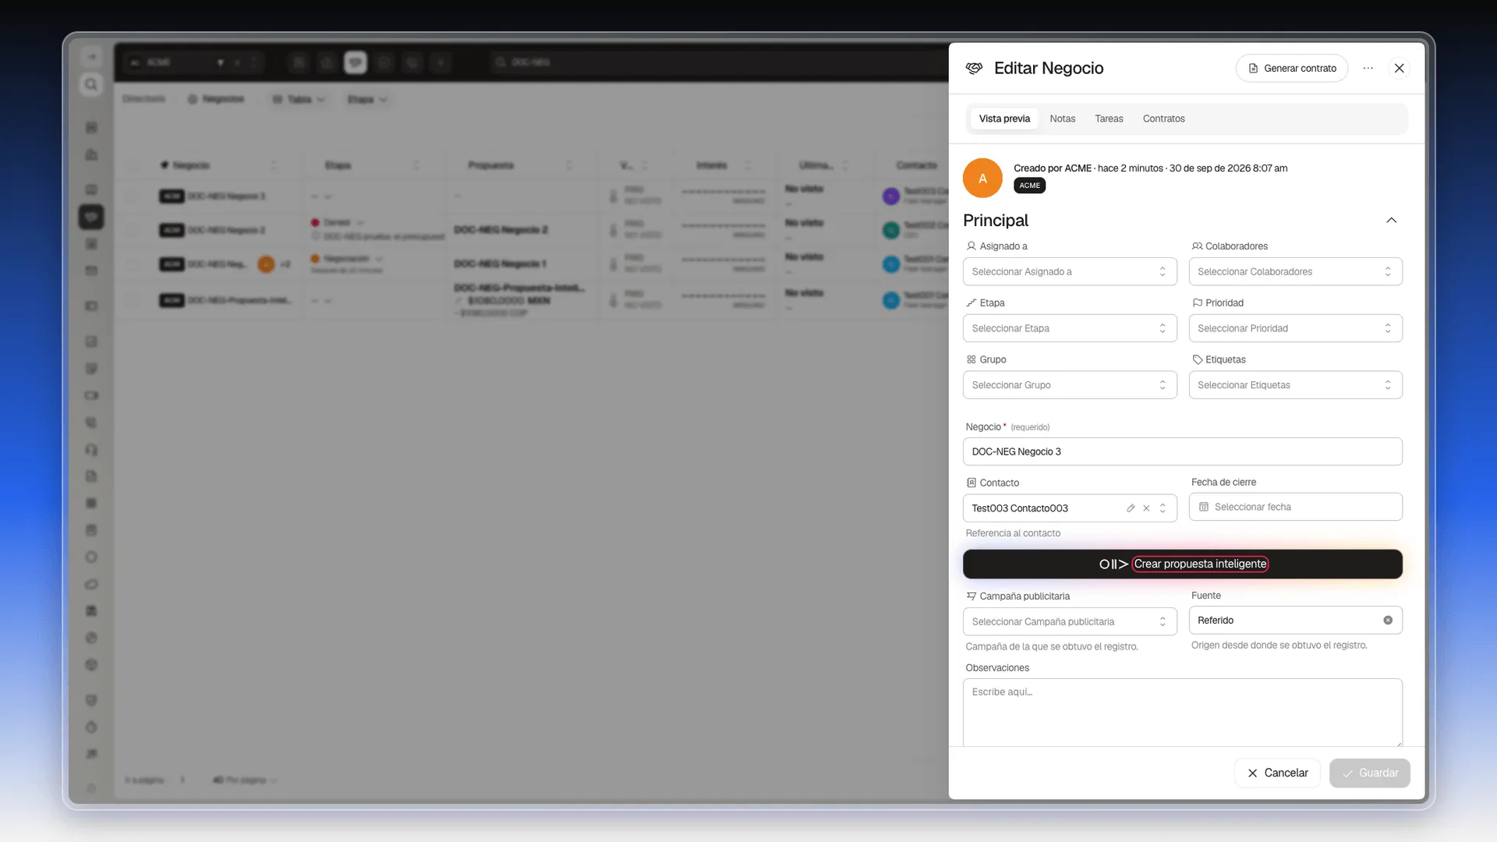The height and width of the screenshot is (842, 1497).
Task: Click the DOC-NEG Negocio 2 propuesta cell
Action: pos(501,231)
